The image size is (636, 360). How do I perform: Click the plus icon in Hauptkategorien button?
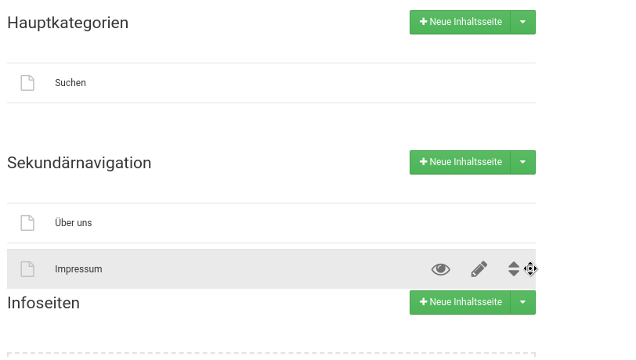tap(424, 22)
